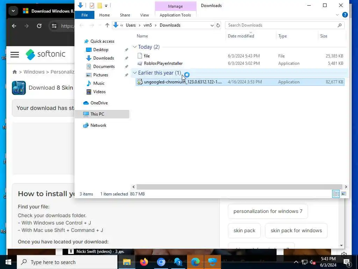Screen dimensions: 358x269
Task: Expand the ribbon with the chevron
Action: click(x=337, y=15)
